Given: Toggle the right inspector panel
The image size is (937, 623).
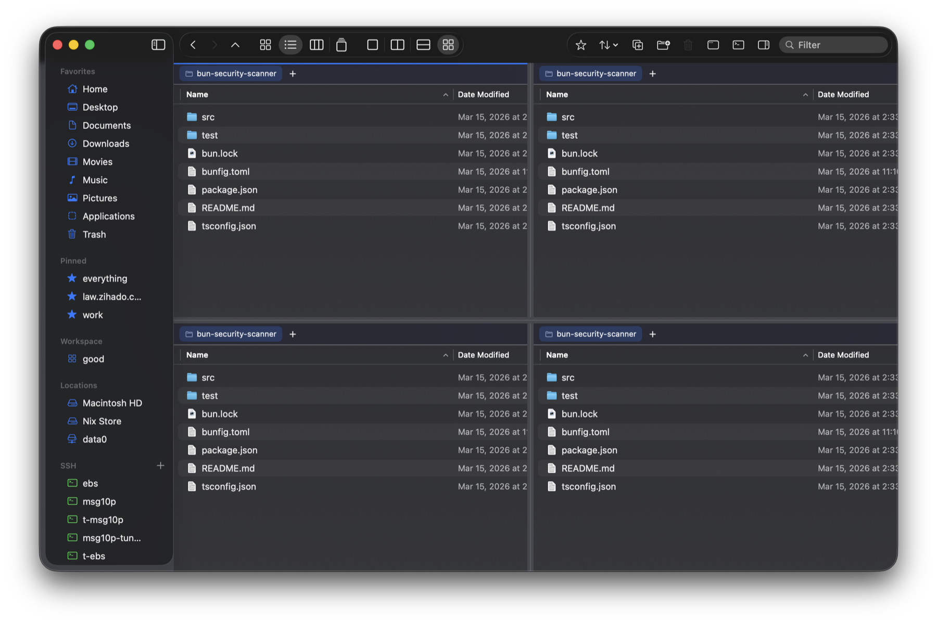Looking at the screenshot, I should [764, 45].
